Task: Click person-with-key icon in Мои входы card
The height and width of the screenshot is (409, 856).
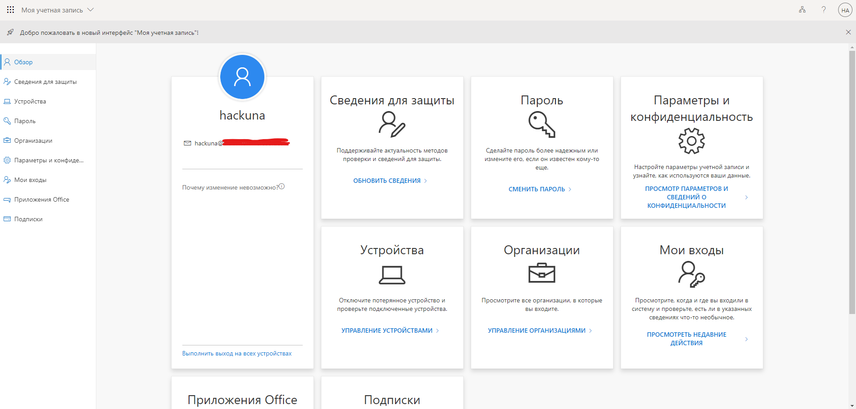Action: click(x=691, y=274)
